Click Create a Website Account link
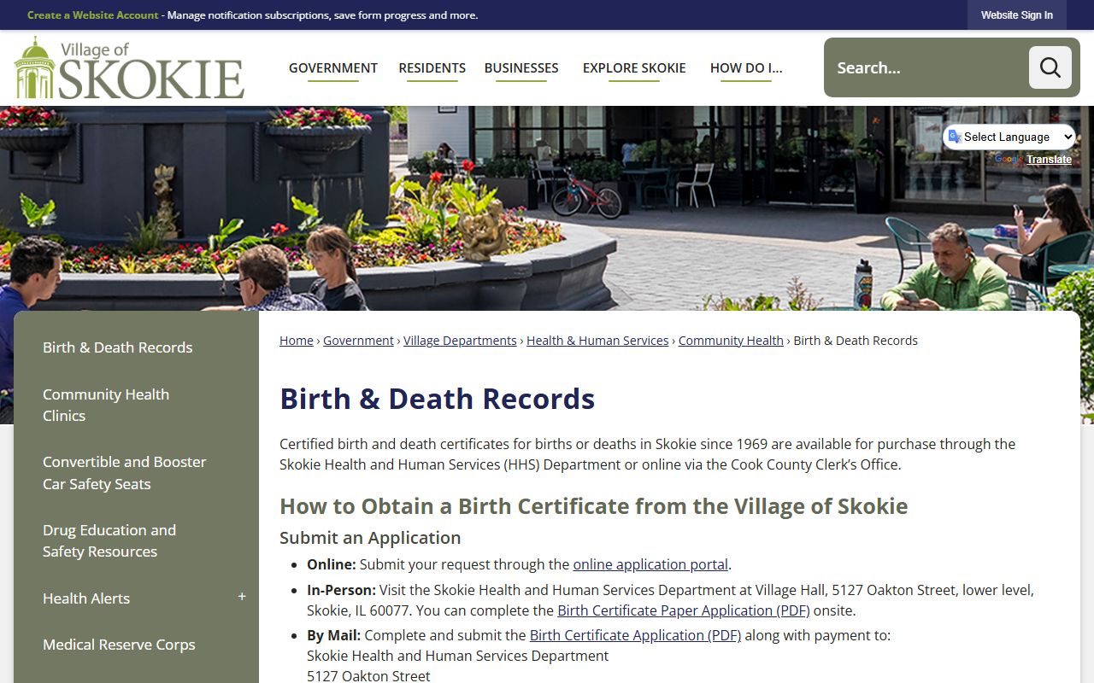The height and width of the screenshot is (683, 1094). [x=93, y=15]
